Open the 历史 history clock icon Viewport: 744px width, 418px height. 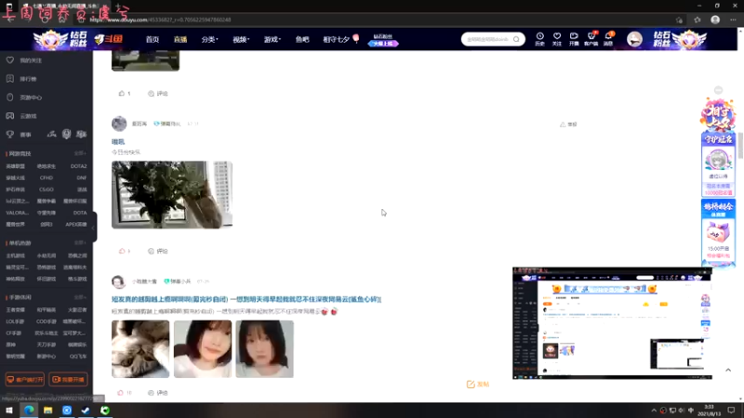click(x=539, y=39)
